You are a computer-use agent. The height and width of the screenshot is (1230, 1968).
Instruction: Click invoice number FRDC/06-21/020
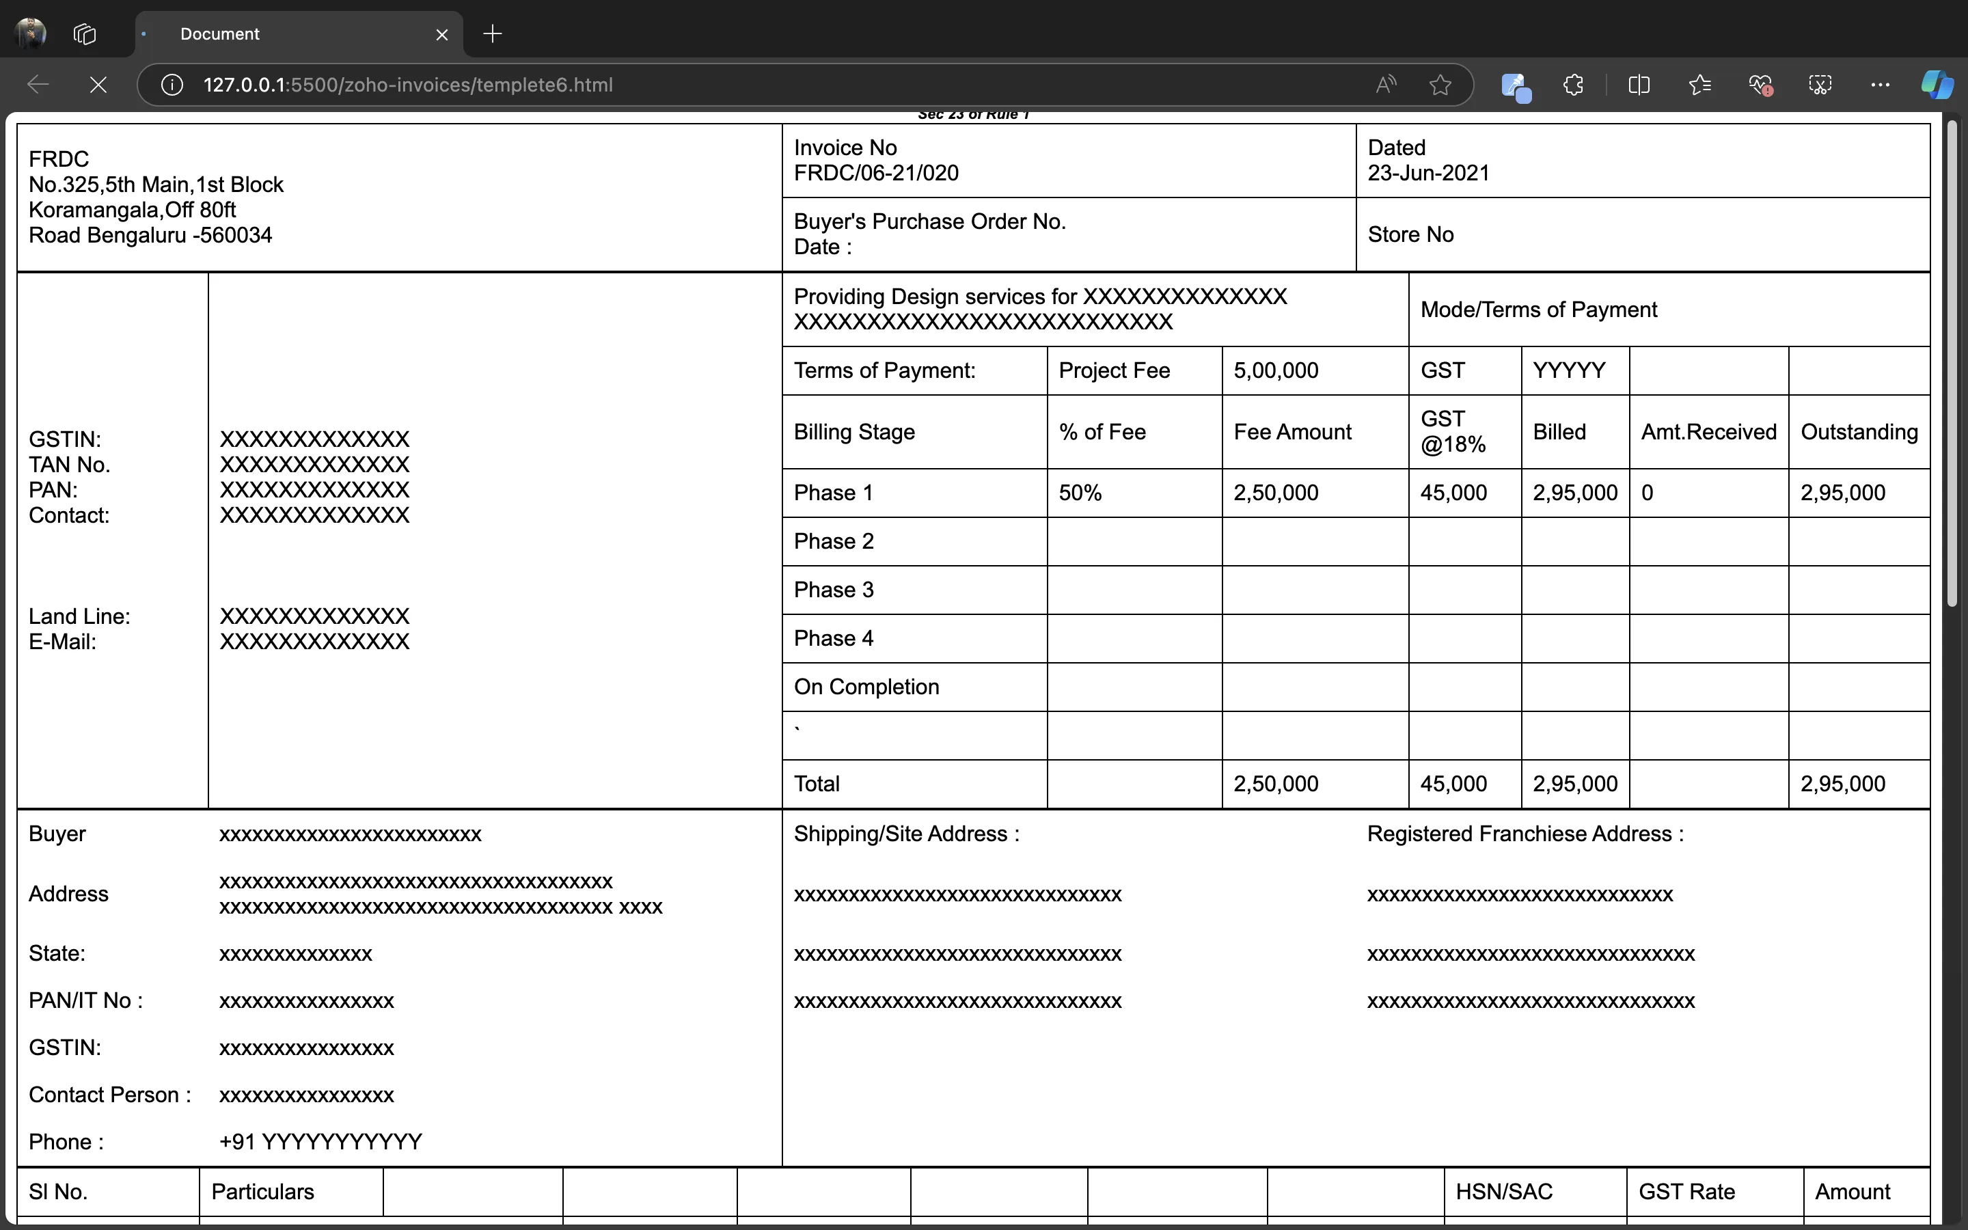(876, 174)
